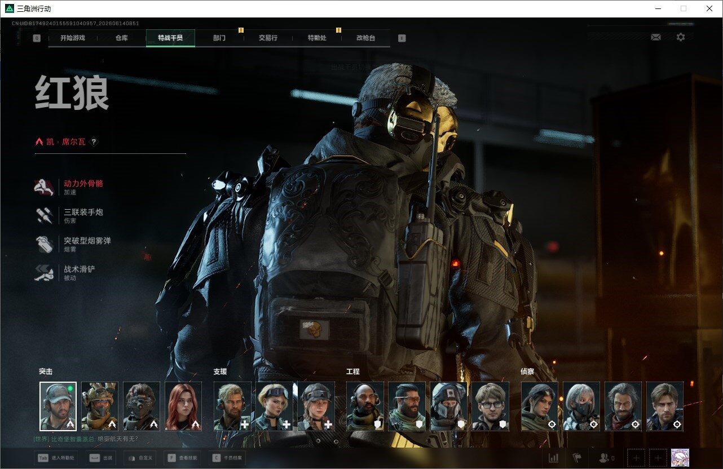Click the 支援 category label
The image size is (723, 469).
[220, 372]
